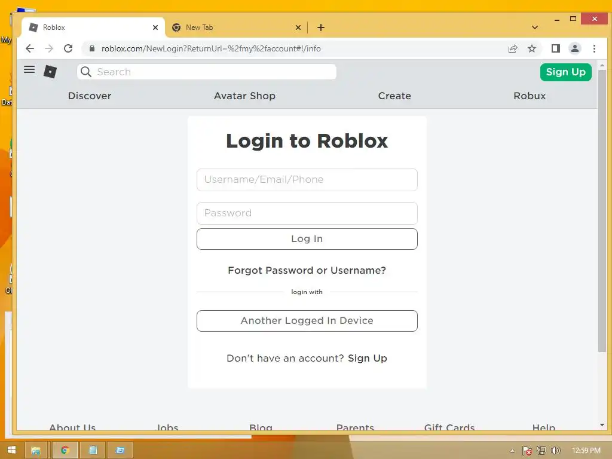Image resolution: width=612 pixels, height=459 pixels.
Task: Open the Avatar Shop page
Action: (x=244, y=96)
